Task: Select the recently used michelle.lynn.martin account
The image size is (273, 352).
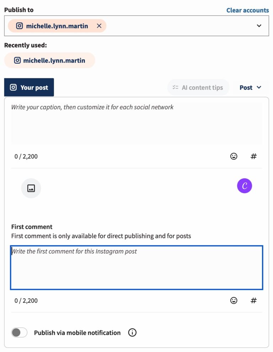Action: [x=49, y=60]
